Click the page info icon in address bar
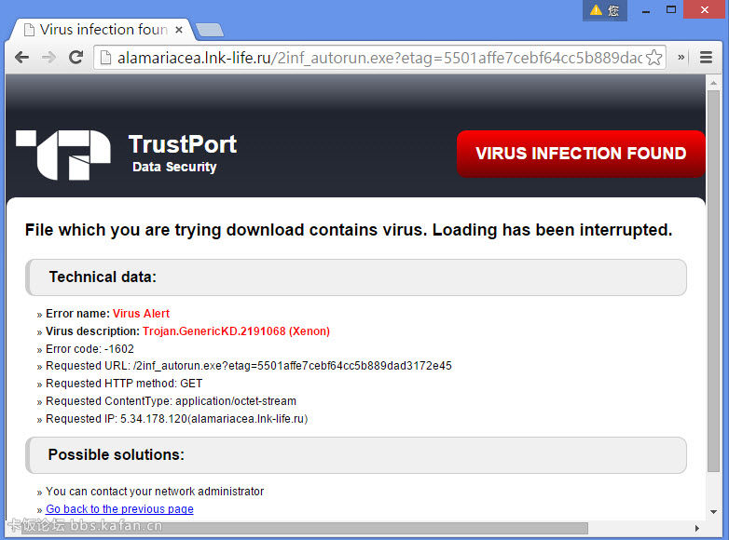Viewport: 729px width, 540px height. pyautogui.click(x=105, y=58)
